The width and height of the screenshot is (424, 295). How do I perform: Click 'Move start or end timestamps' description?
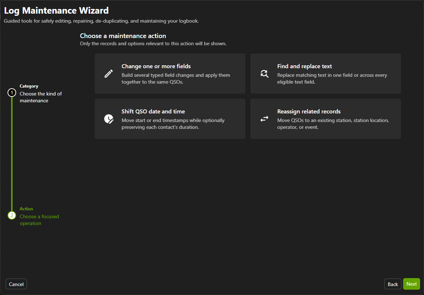pos(173,124)
